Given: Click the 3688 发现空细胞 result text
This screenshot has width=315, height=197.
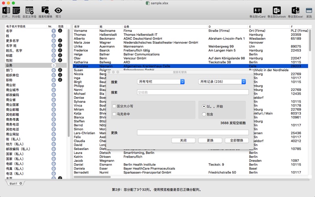Looking at the screenshot, I should (x=233, y=123).
